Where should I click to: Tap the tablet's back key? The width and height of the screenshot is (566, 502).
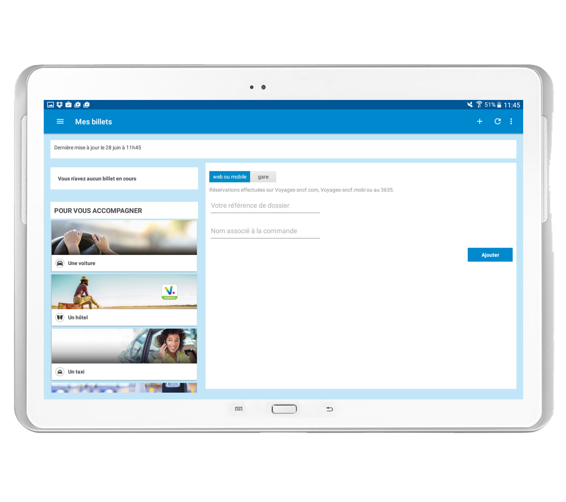pos(329,409)
